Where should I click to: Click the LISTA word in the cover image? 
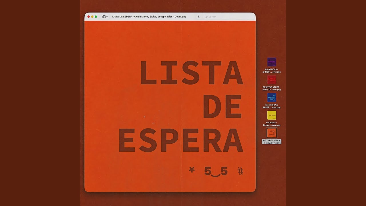pos(192,73)
